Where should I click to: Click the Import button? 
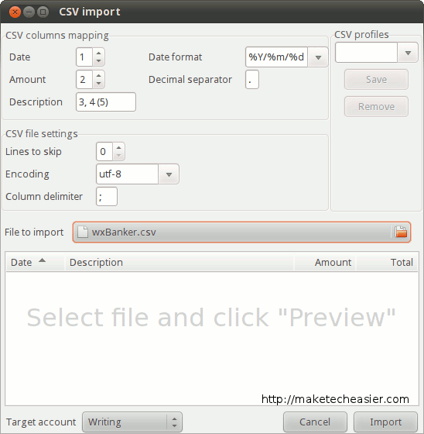tap(385, 422)
